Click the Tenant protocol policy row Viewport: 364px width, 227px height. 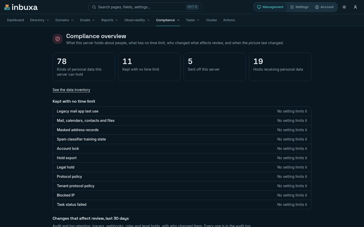pyautogui.click(x=182, y=186)
